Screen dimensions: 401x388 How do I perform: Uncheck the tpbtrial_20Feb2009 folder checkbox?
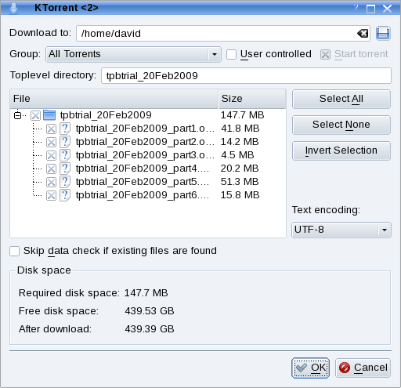[35, 115]
